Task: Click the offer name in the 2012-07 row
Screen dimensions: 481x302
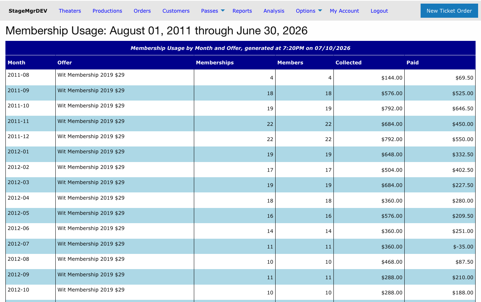Action: pyautogui.click(x=91, y=244)
